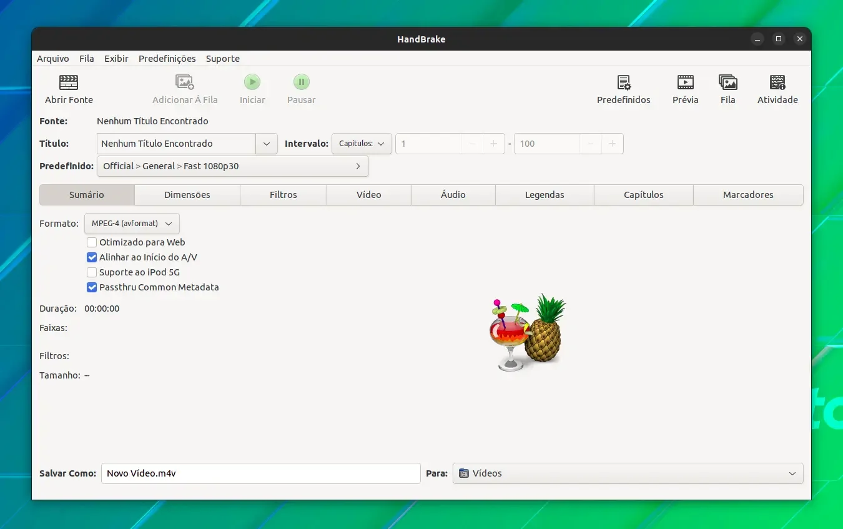This screenshot has width=843, height=529.
Task: Increase the end chapter value 100
Action: tap(612, 144)
